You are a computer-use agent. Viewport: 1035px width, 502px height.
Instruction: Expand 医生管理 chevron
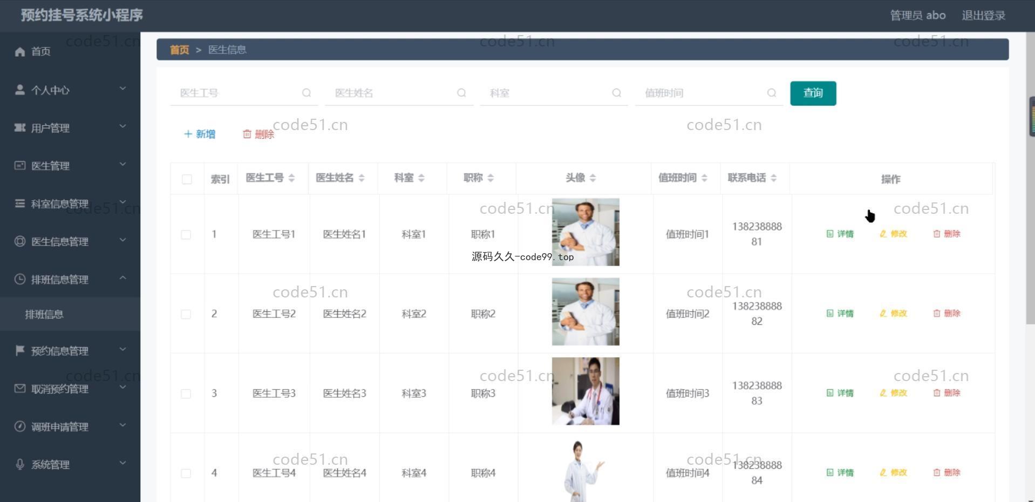(122, 164)
